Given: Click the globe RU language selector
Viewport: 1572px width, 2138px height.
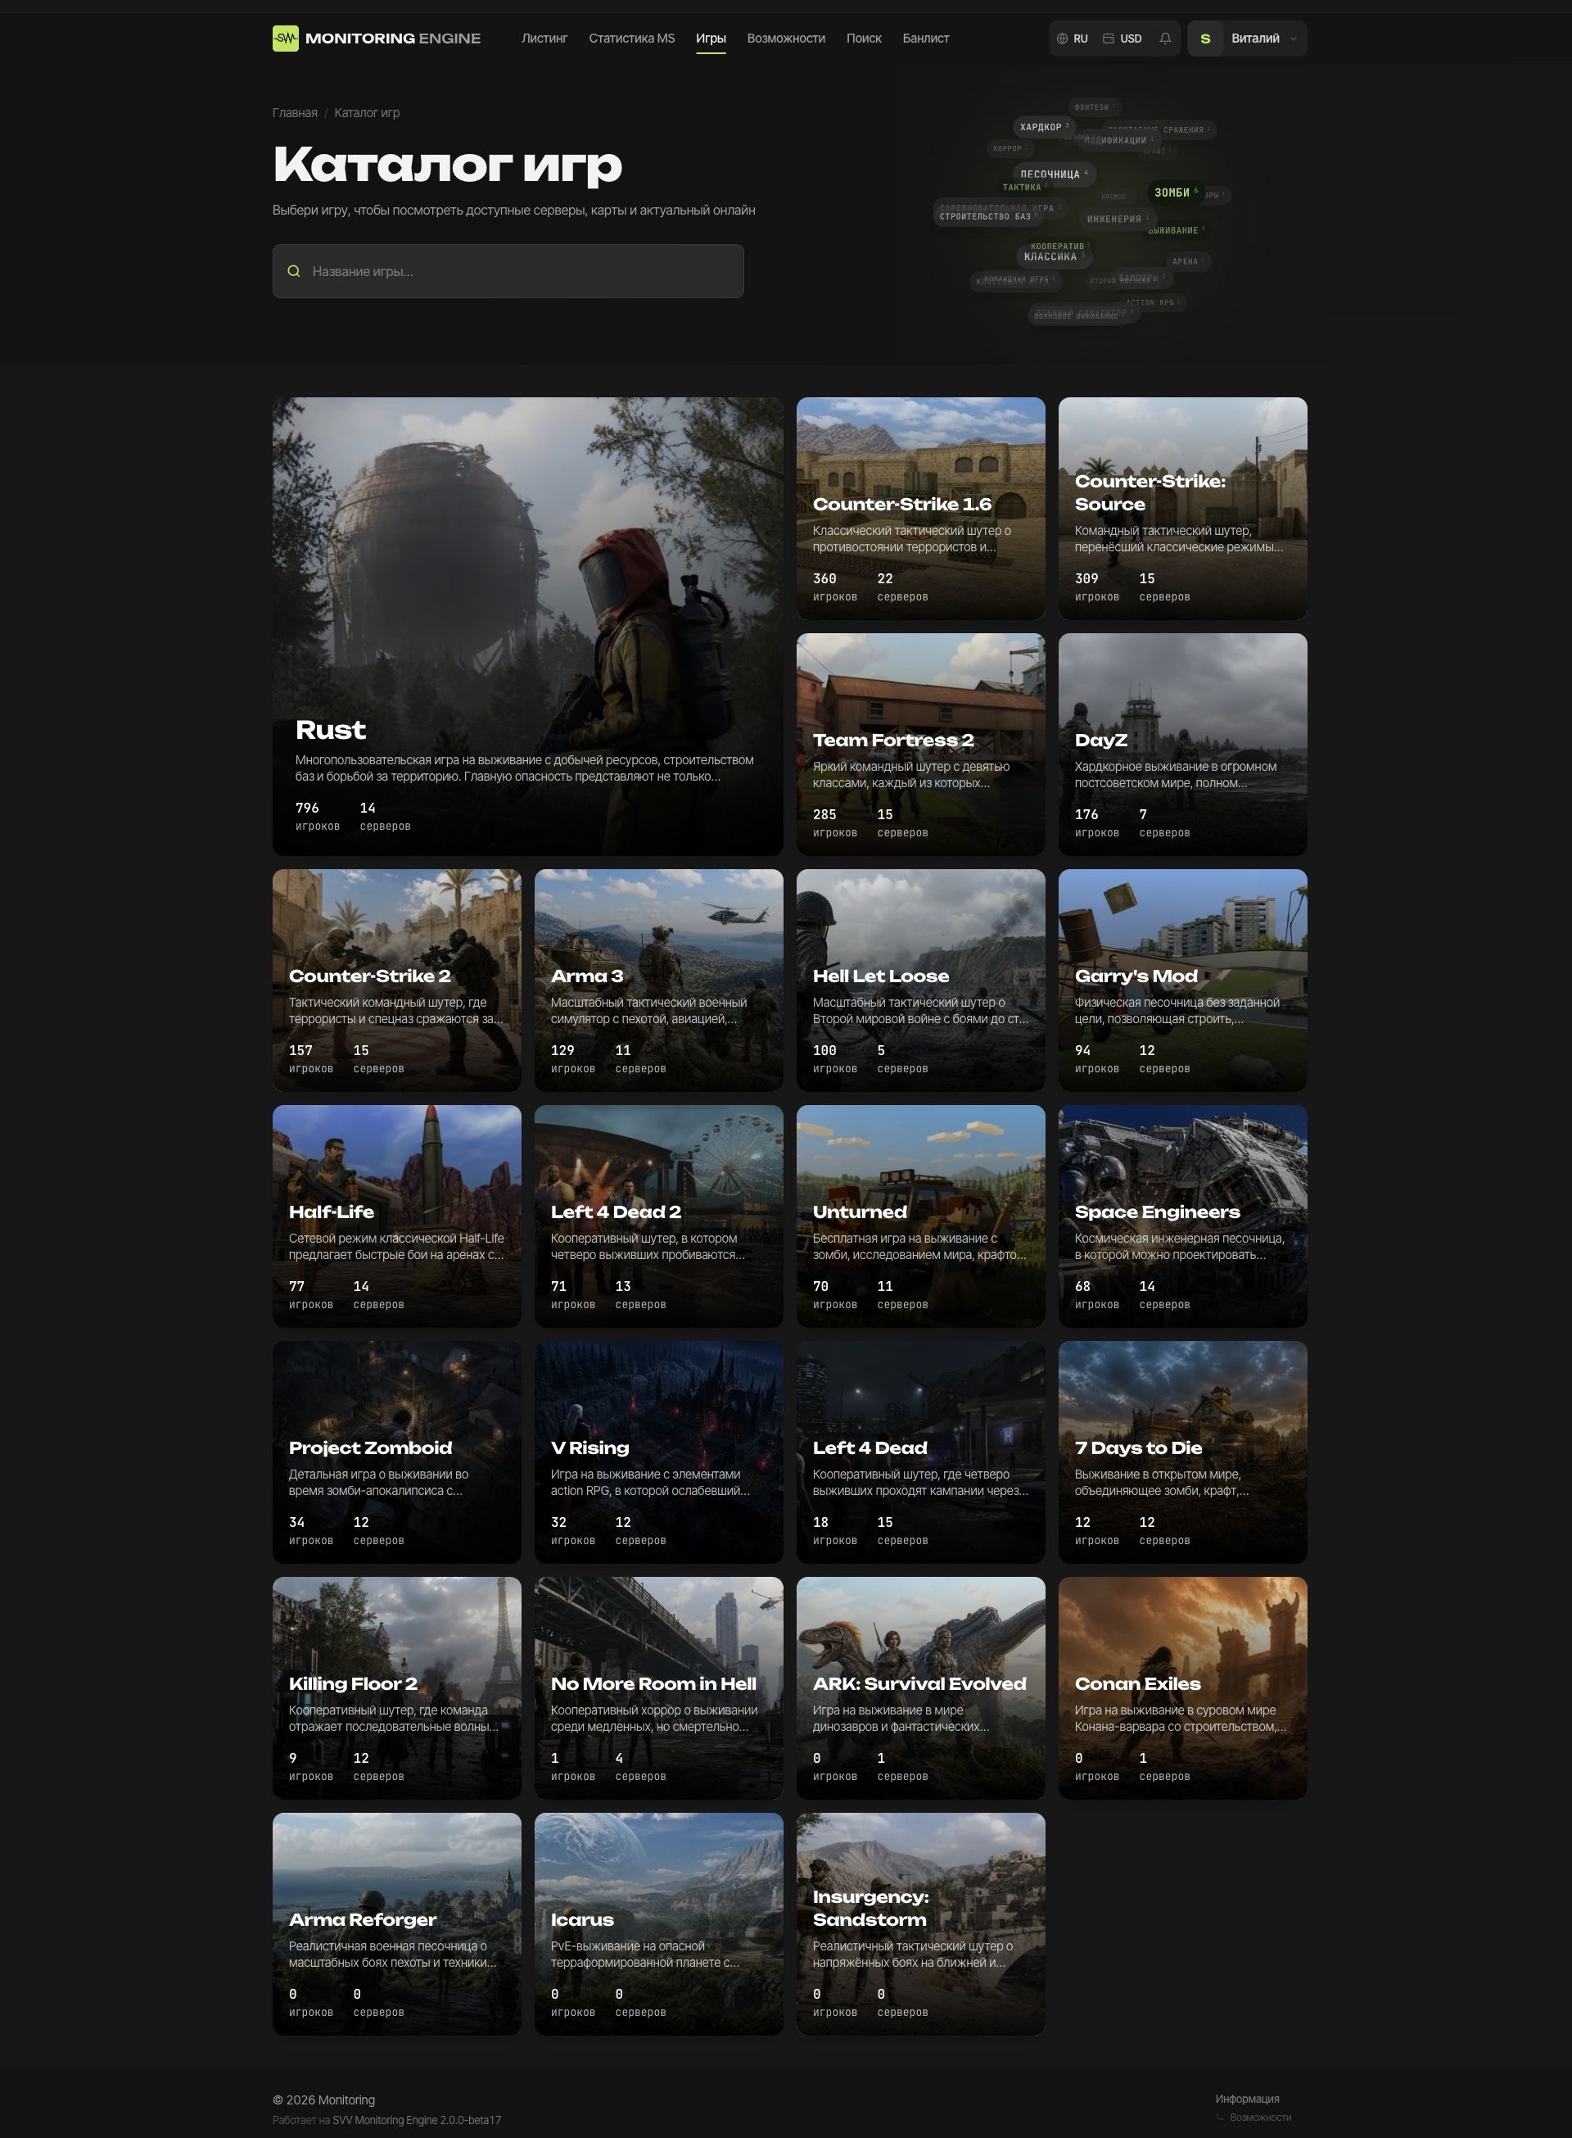Looking at the screenshot, I should pyautogui.click(x=1073, y=38).
